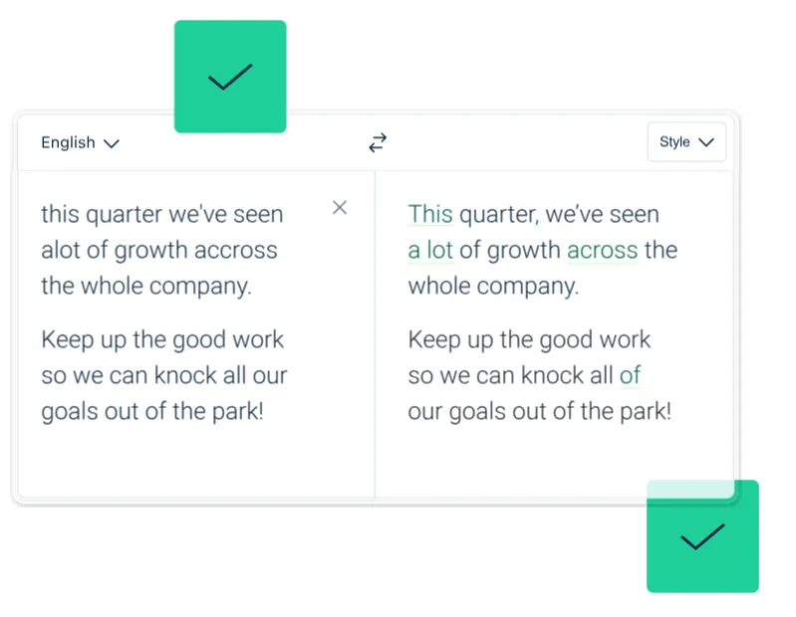Click empty area below the source text
This screenshot has width=796, height=617.
(x=195, y=460)
